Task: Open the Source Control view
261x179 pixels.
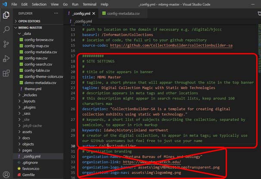Action: pyautogui.click(x=6, y=44)
